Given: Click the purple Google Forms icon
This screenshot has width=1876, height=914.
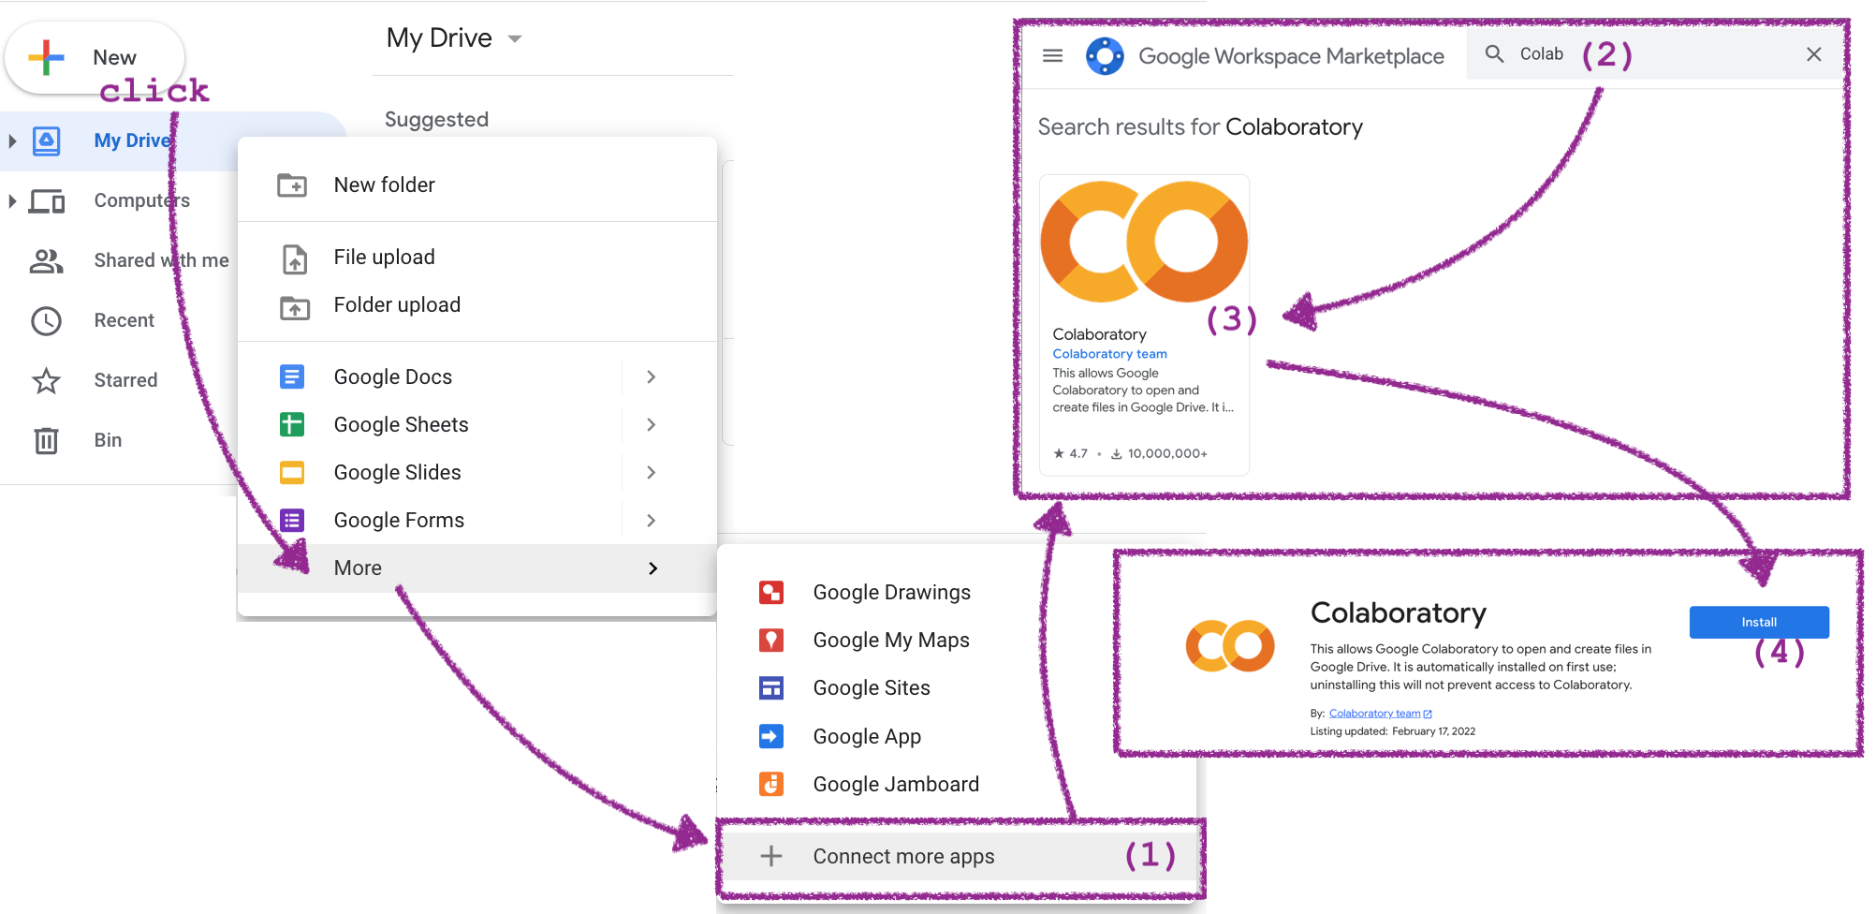Looking at the screenshot, I should pos(292,520).
